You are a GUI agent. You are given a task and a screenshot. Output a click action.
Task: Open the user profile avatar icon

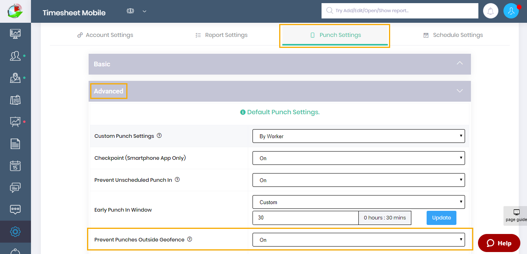point(511,11)
